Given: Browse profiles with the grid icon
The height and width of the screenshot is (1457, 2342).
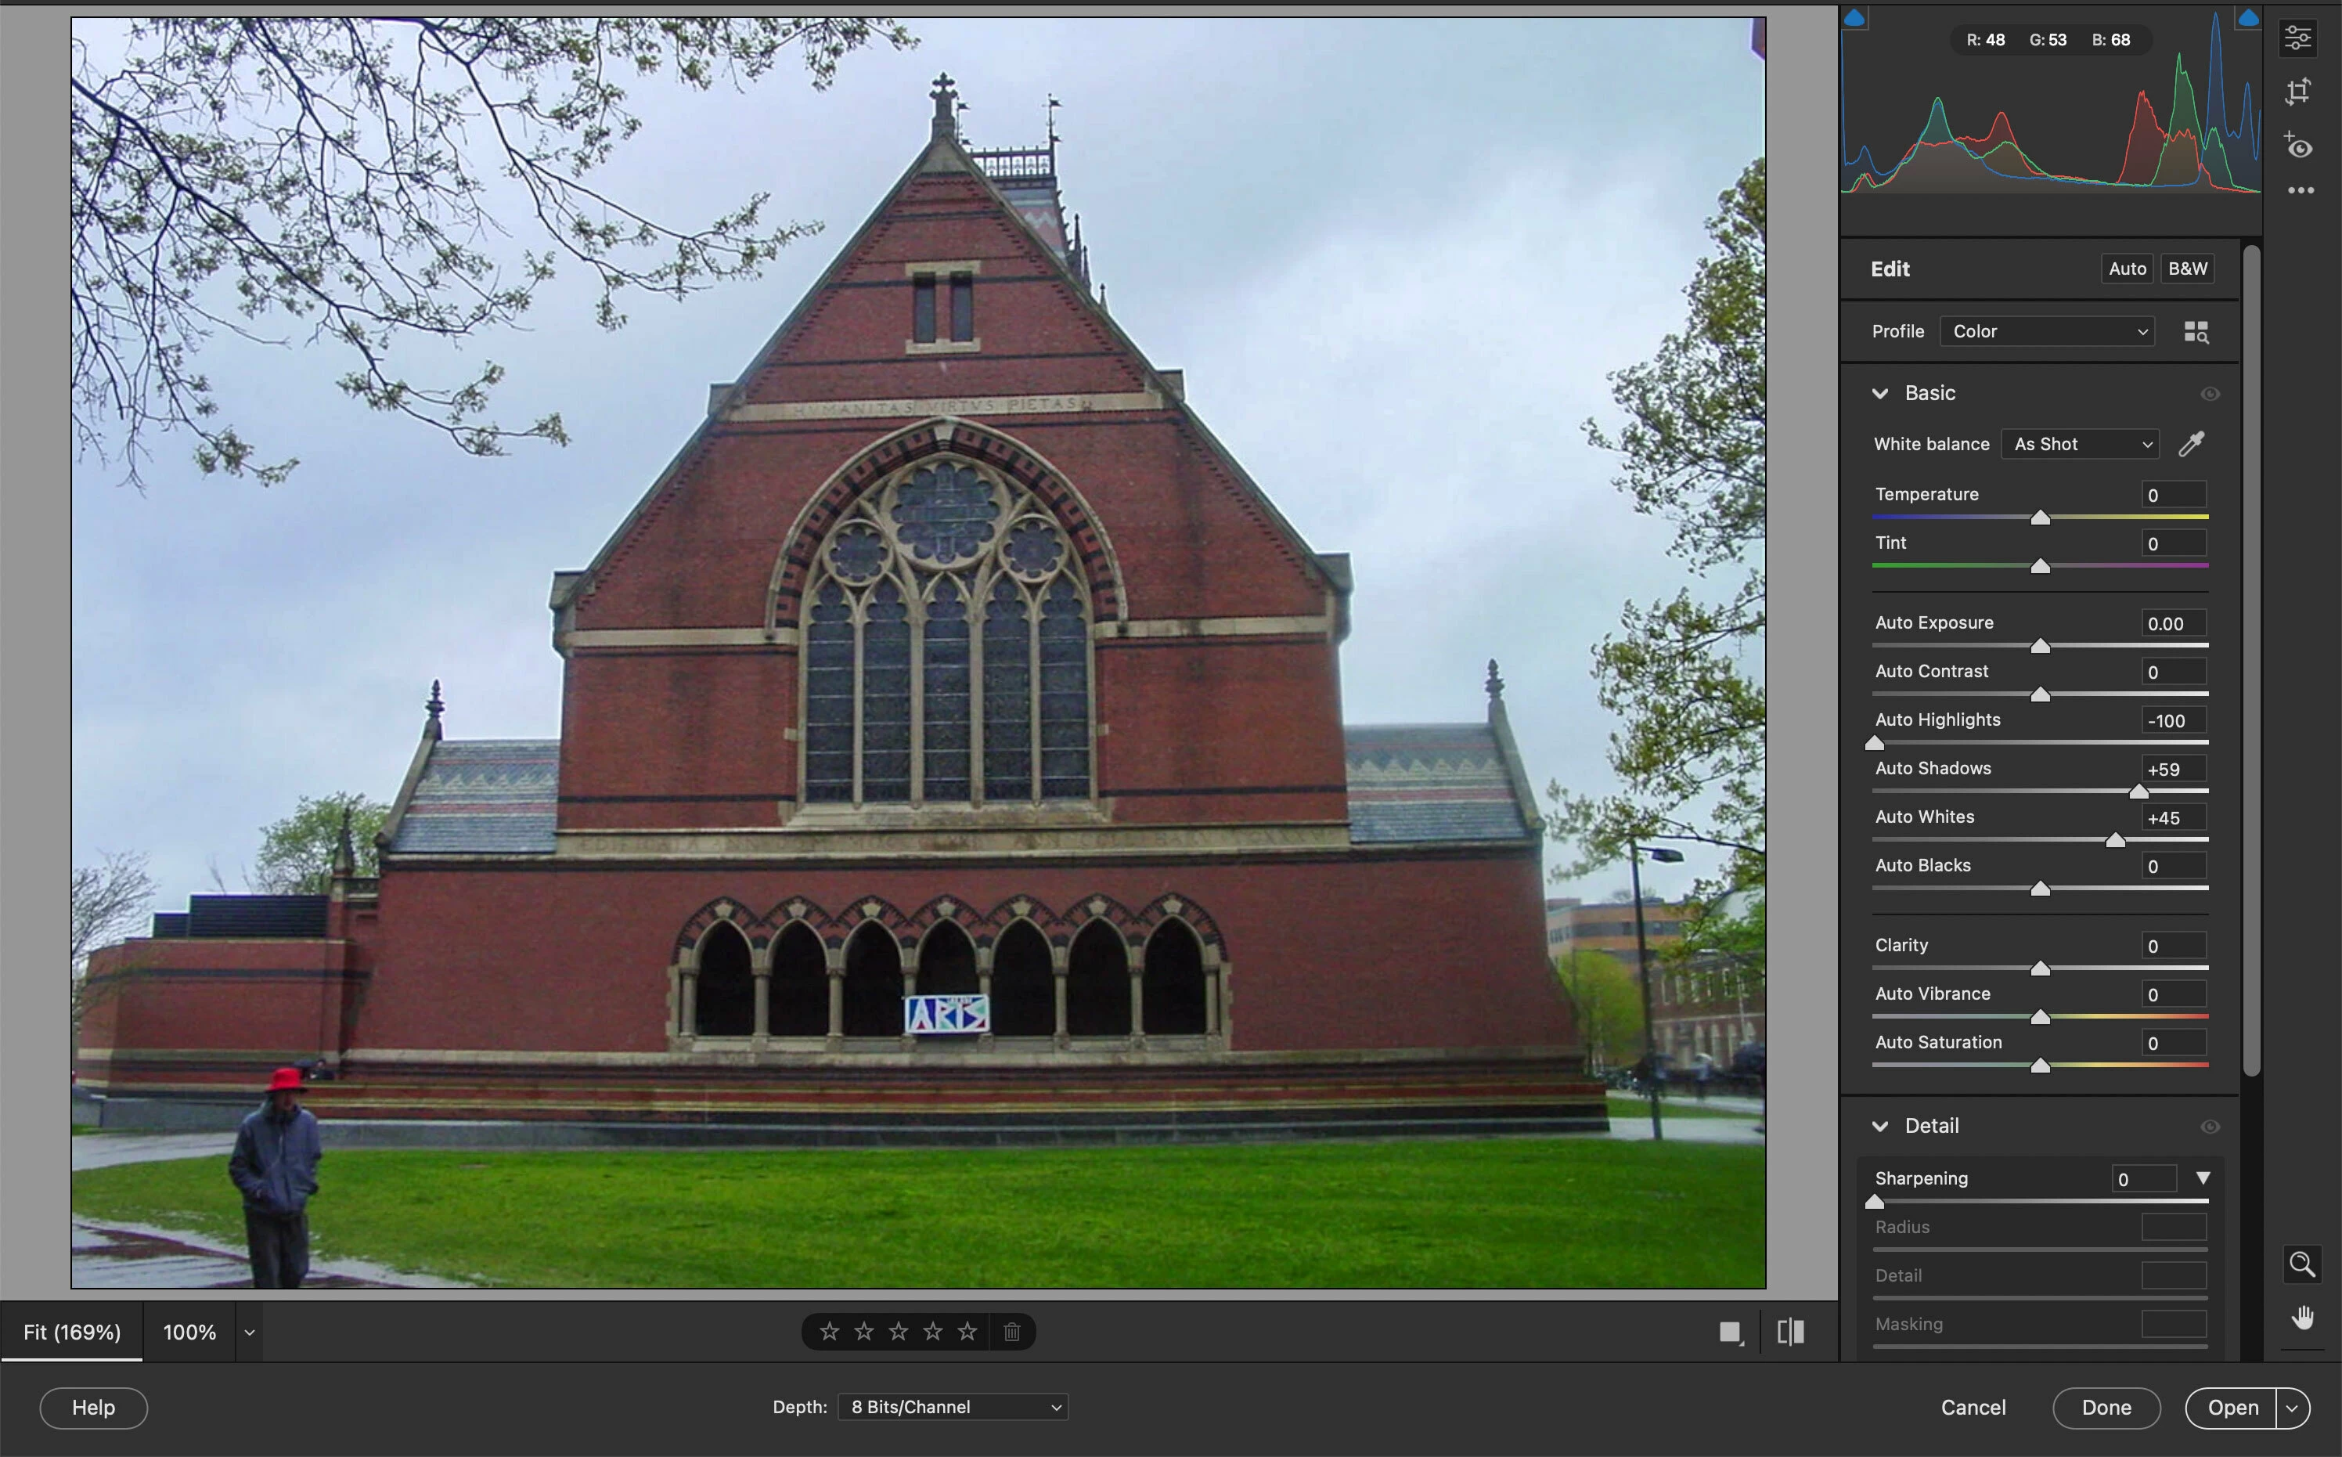Looking at the screenshot, I should click(x=2196, y=331).
